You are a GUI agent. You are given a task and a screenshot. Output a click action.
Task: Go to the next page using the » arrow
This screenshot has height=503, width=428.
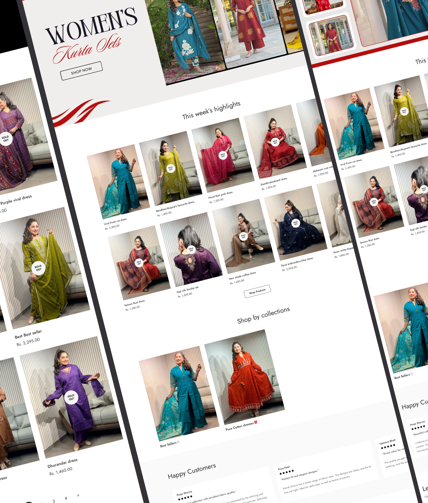tap(78, 495)
